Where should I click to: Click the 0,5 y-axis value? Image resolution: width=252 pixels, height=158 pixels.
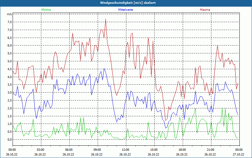click(x=10, y=132)
